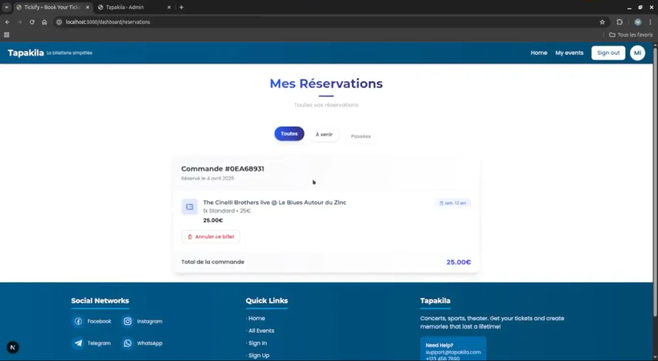Expand the tab search dropdown arrow
This screenshot has height=361, width=658.
(7, 7)
